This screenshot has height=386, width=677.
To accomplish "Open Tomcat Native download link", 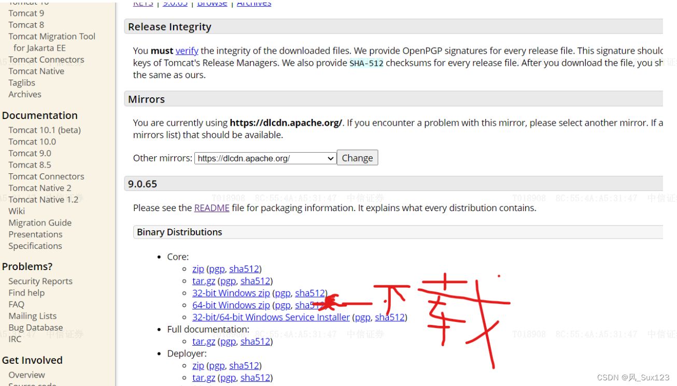I will pos(36,71).
